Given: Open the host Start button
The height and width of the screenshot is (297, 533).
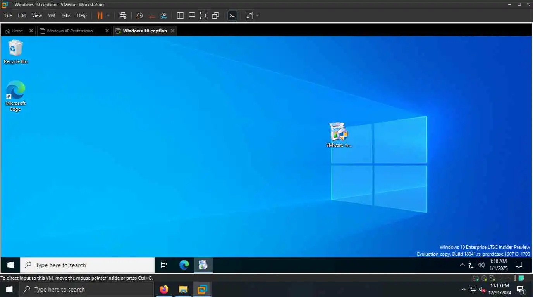Looking at the screenshot, I should (x=9, y=289).
